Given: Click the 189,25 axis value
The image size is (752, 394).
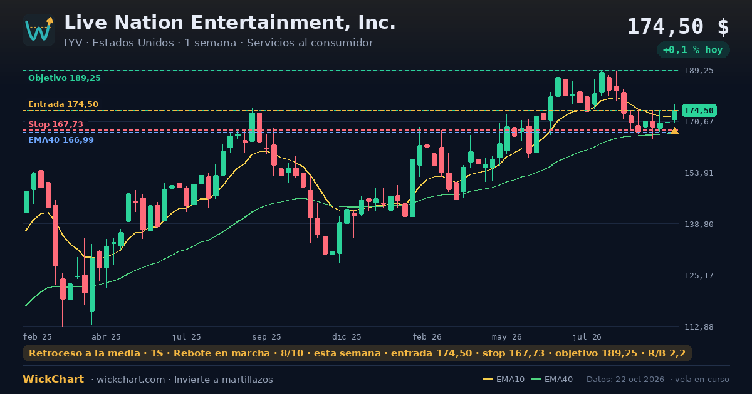Looking at the screenshot, I should click(699, 71).
